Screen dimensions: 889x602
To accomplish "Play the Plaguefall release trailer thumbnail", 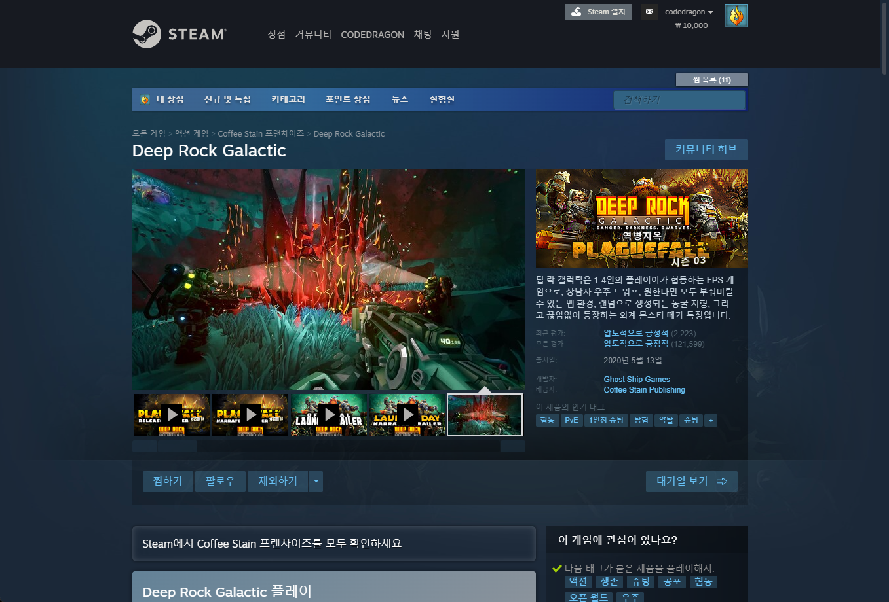I will pyautogui.click(x=172, y=415).
